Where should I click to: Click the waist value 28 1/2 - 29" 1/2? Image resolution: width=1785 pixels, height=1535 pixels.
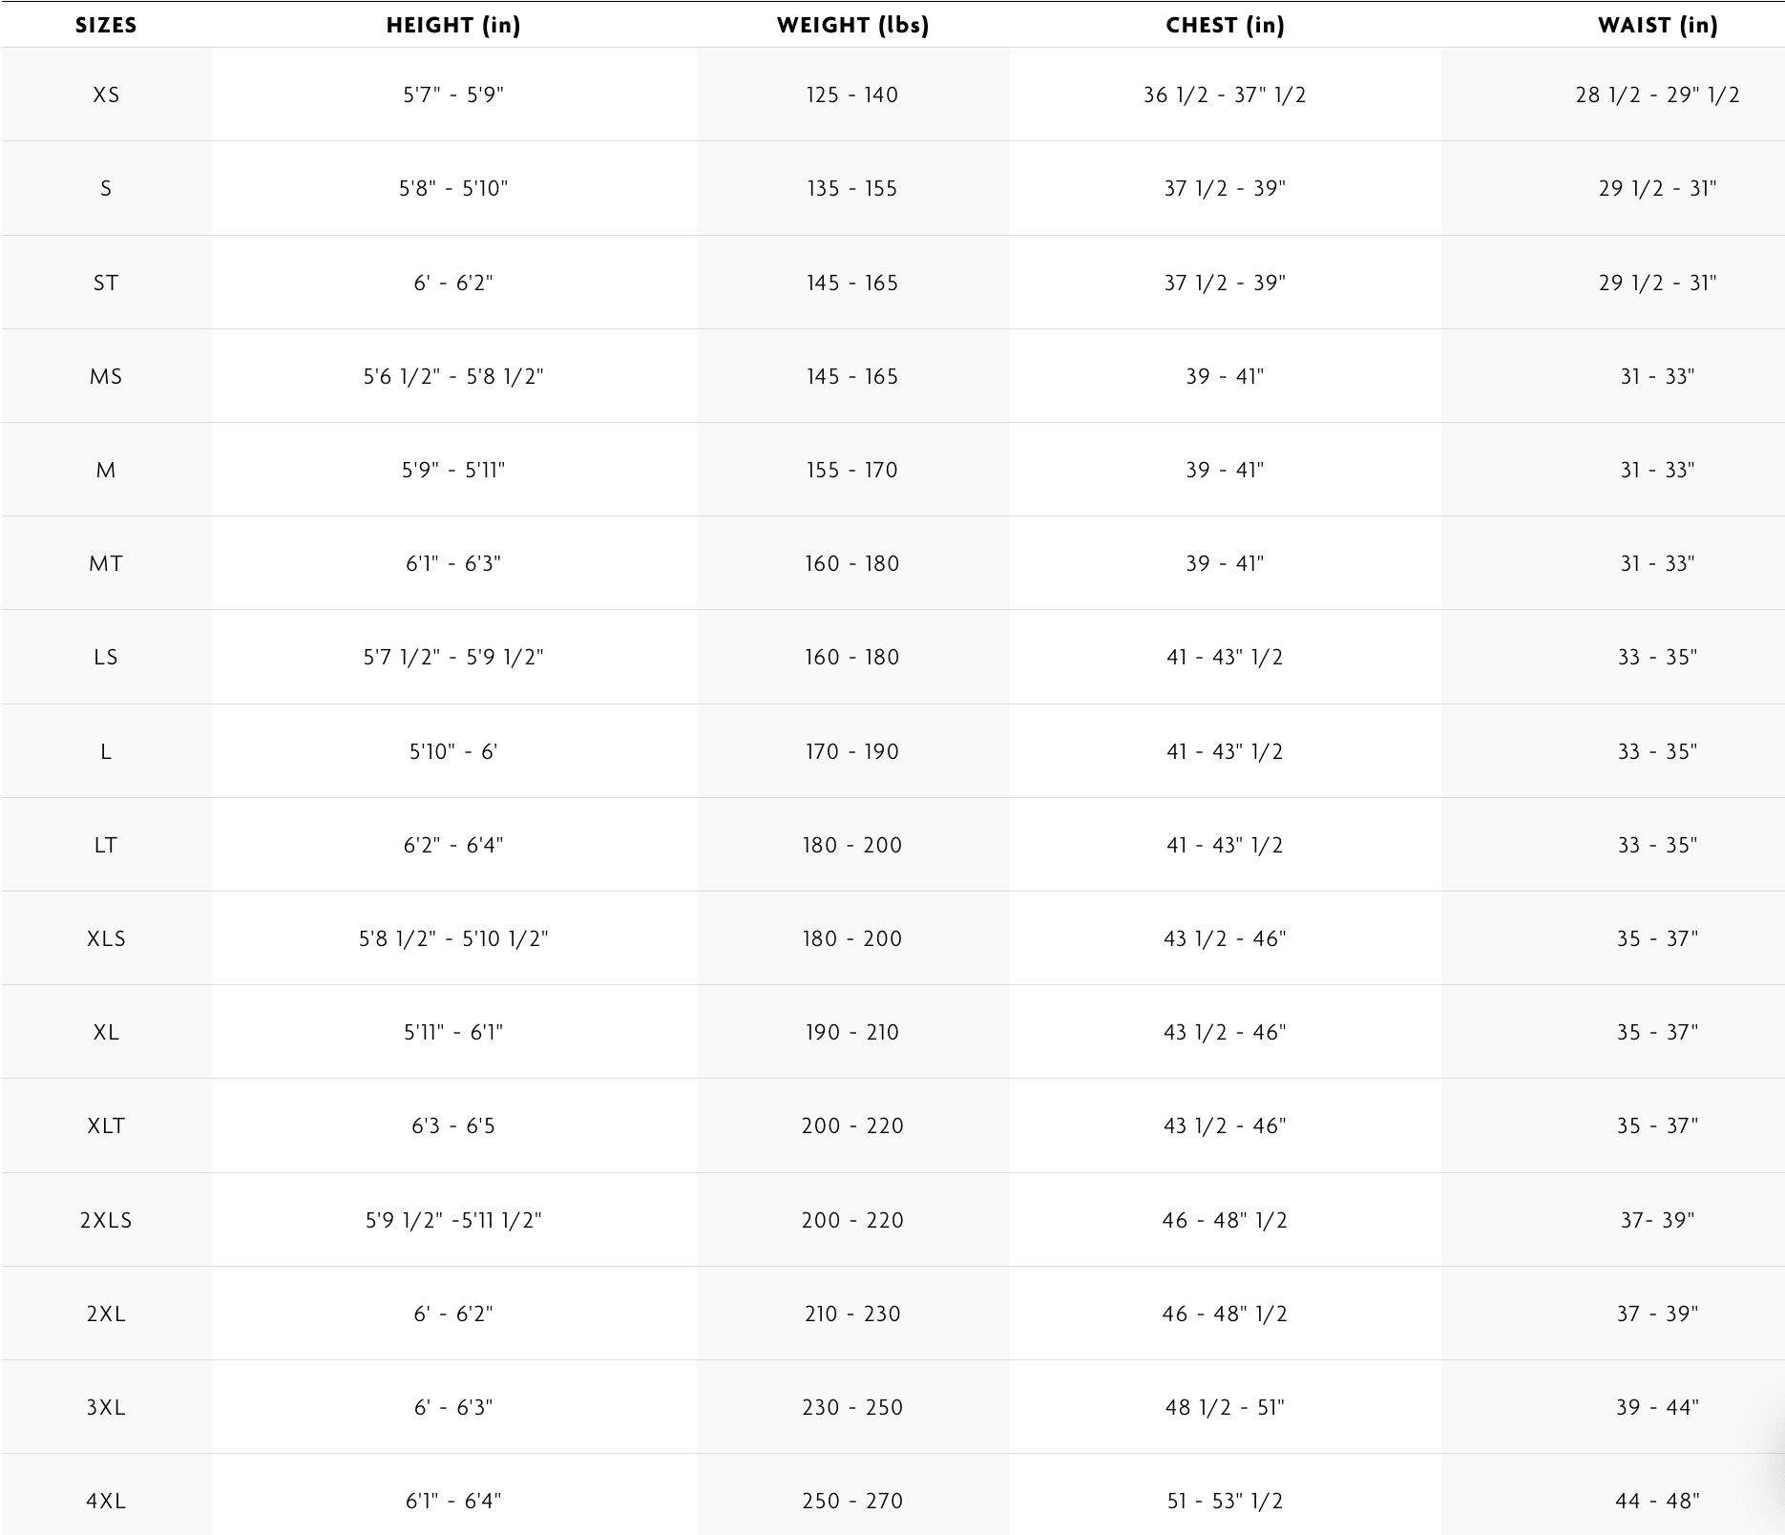click(1657, 95)
